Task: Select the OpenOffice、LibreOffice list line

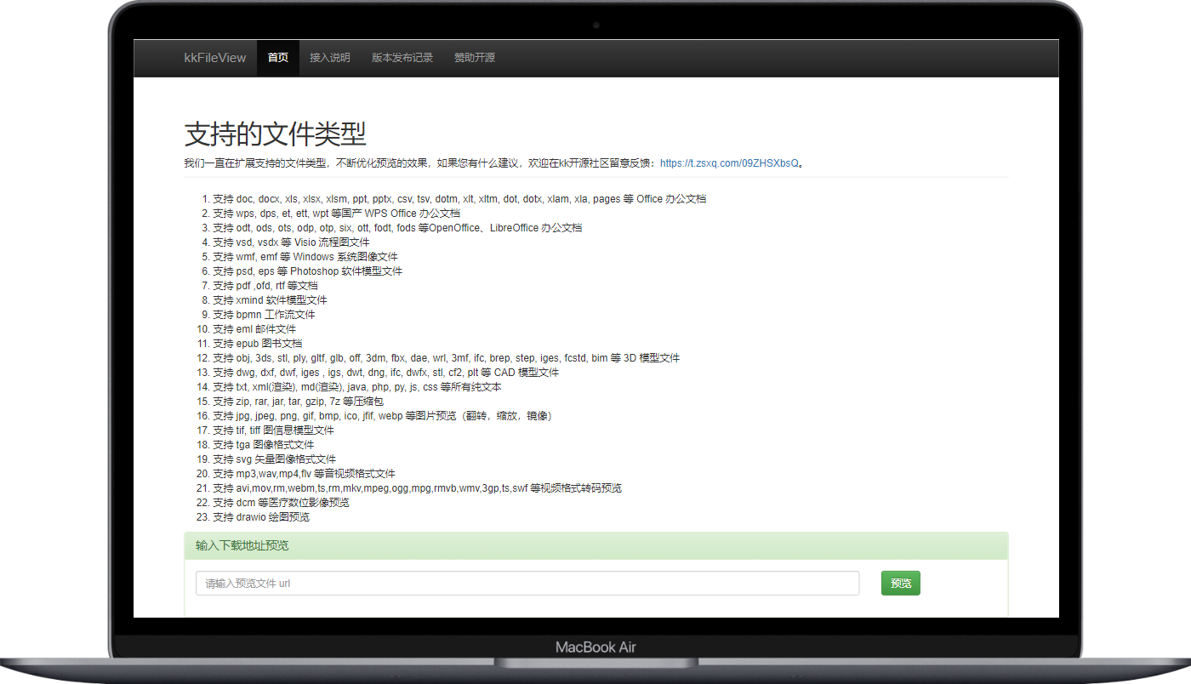Action: point(397,228)
